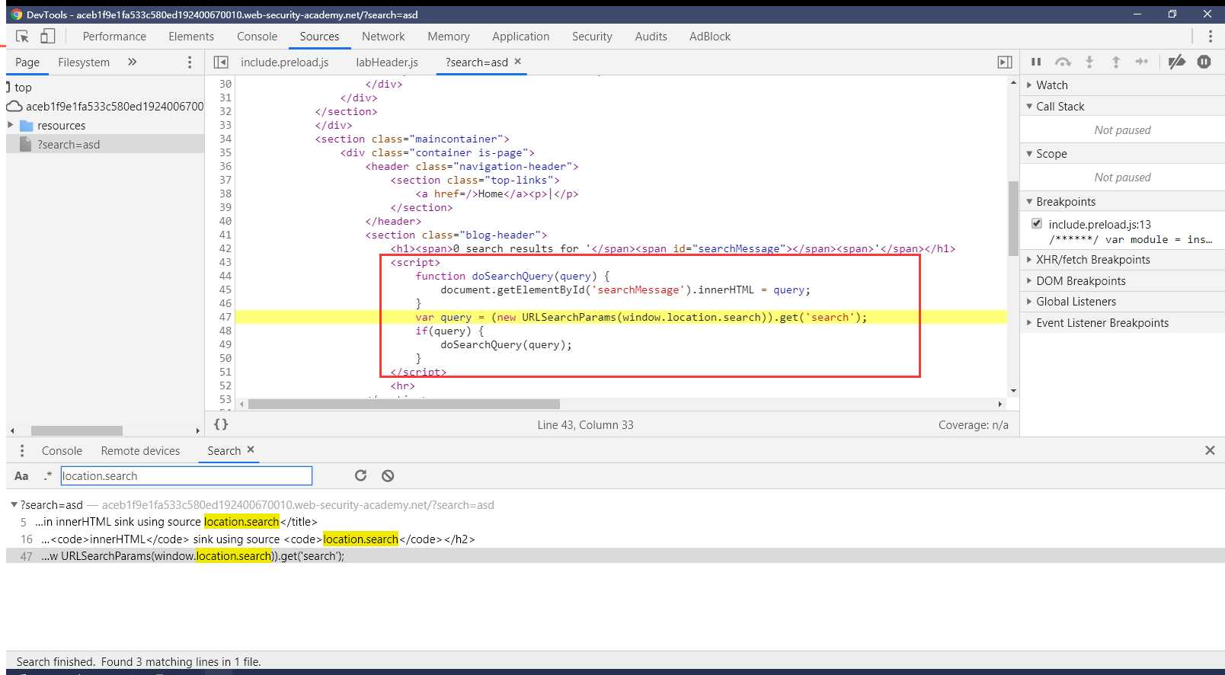Open the Security panel
This screenshot has width=1225, height=675.
592,37
